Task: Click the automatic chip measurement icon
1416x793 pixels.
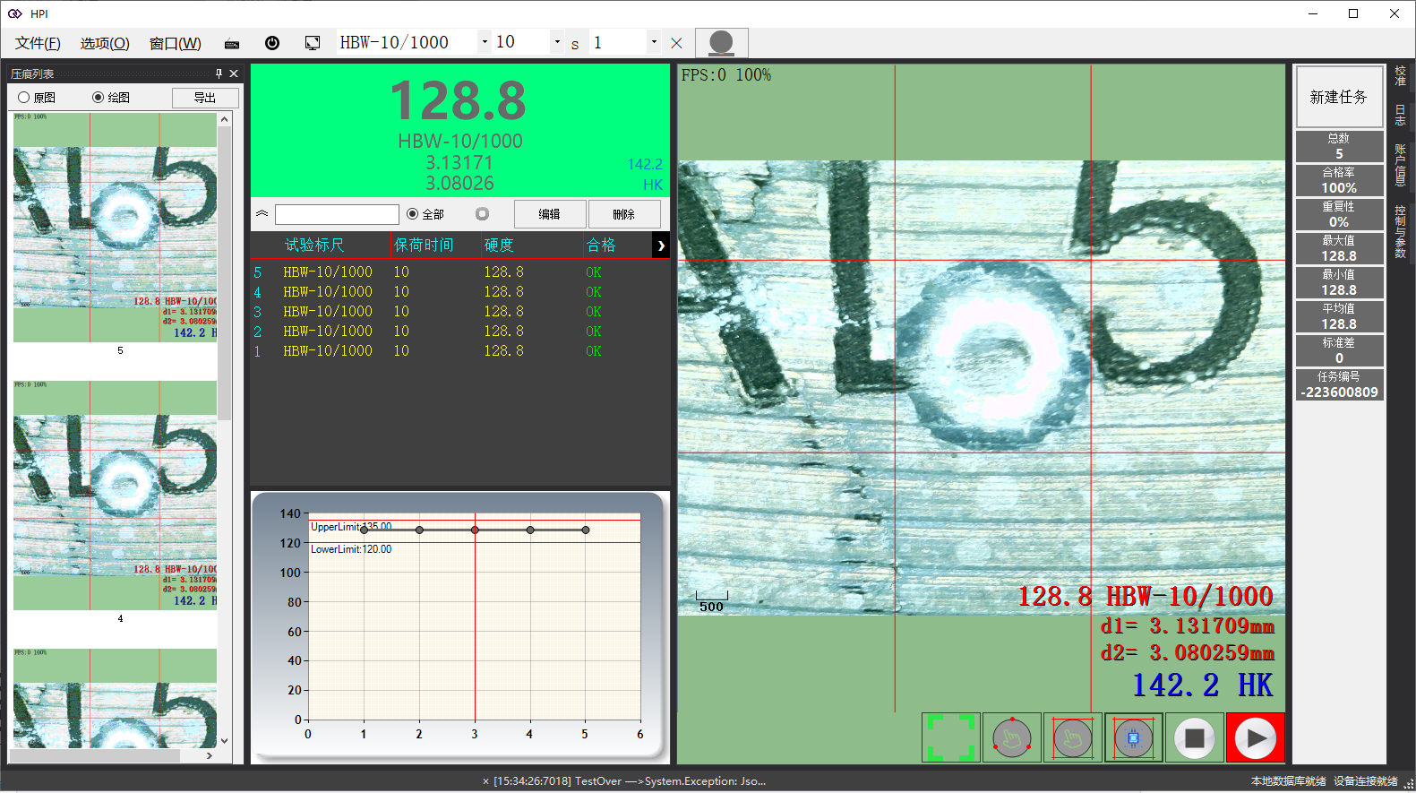Action: coord(1134,737)
